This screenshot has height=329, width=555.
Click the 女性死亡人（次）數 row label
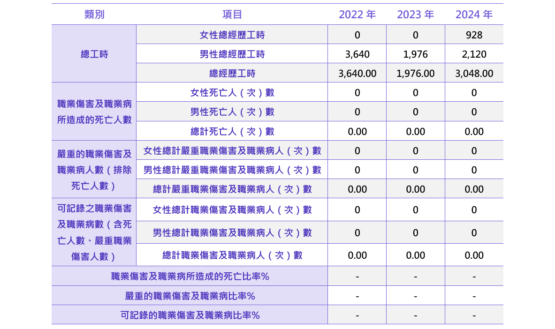tap(232, 93)
